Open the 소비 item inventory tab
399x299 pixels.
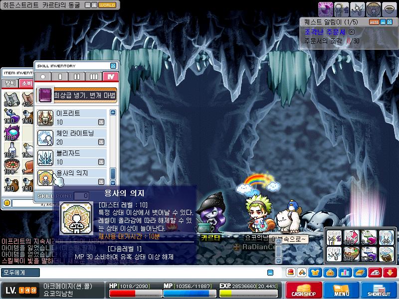coord(26,83)
